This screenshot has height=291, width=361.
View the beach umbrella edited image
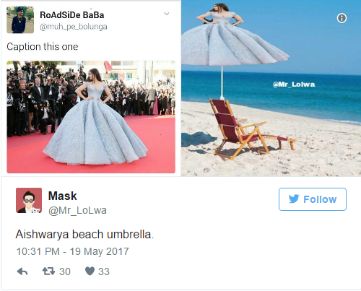[x=271, y=88]
